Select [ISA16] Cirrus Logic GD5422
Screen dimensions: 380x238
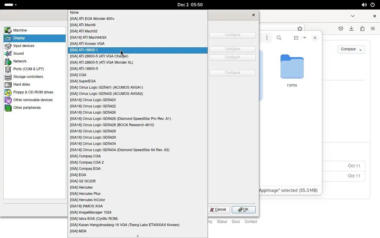138,106
